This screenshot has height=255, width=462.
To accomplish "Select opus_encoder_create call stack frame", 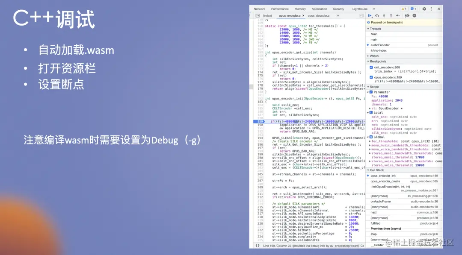I will (404, 181).
